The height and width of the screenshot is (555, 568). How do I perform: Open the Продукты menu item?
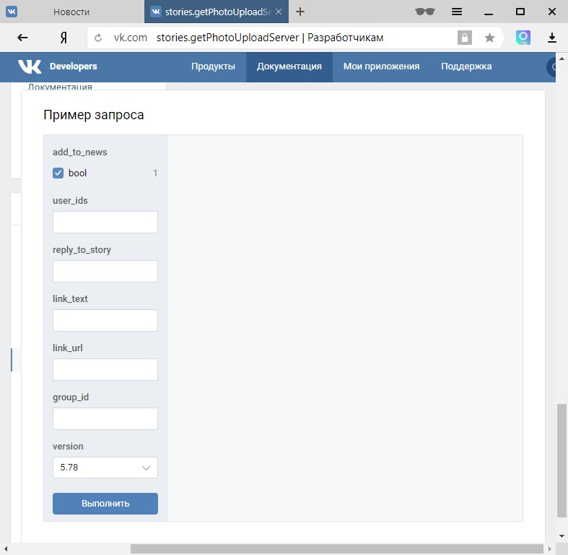[213, 66]
